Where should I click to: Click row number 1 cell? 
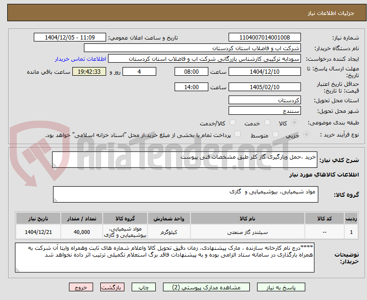(x=351, y=232)
